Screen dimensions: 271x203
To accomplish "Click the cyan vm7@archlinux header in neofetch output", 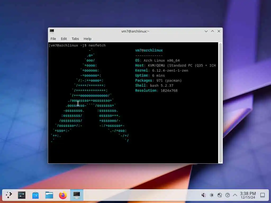I will 149,50.
